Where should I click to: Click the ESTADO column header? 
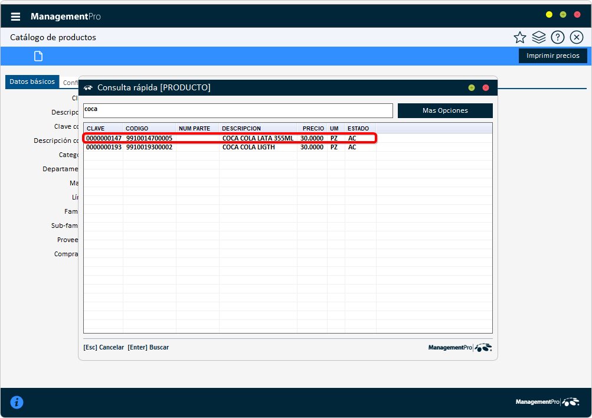coord(359,128)
